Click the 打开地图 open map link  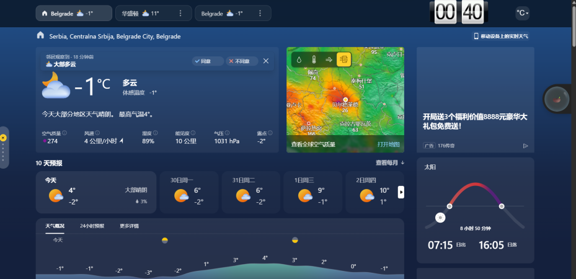click(x=388, y=144)
